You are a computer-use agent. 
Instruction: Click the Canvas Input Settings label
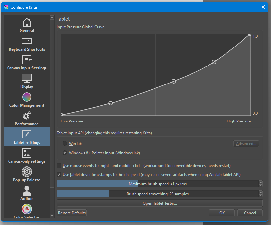point(27,68)
